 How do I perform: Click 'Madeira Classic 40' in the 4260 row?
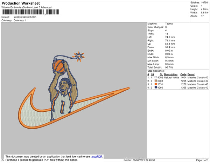198,87
